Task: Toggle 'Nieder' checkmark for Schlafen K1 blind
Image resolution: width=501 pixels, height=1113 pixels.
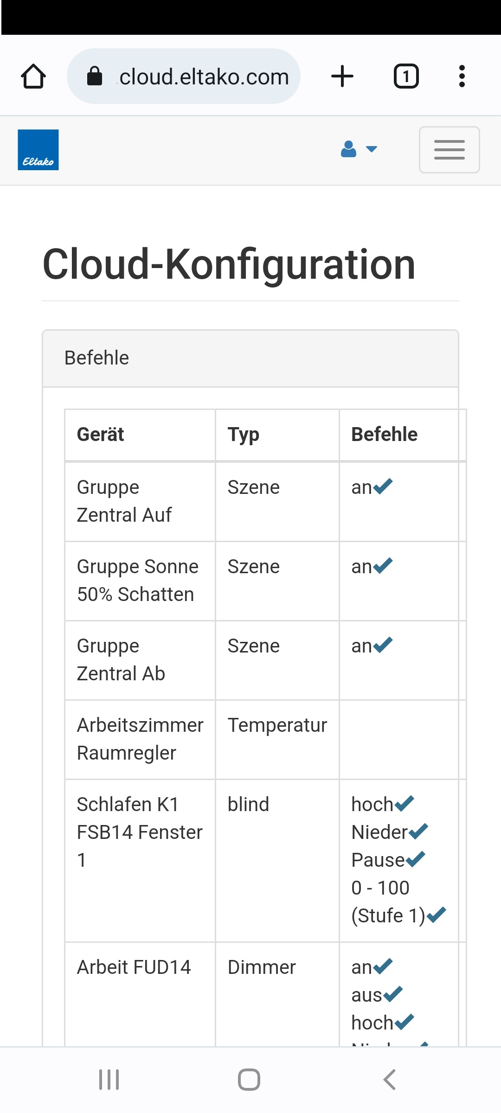Action: coord(418,832)
